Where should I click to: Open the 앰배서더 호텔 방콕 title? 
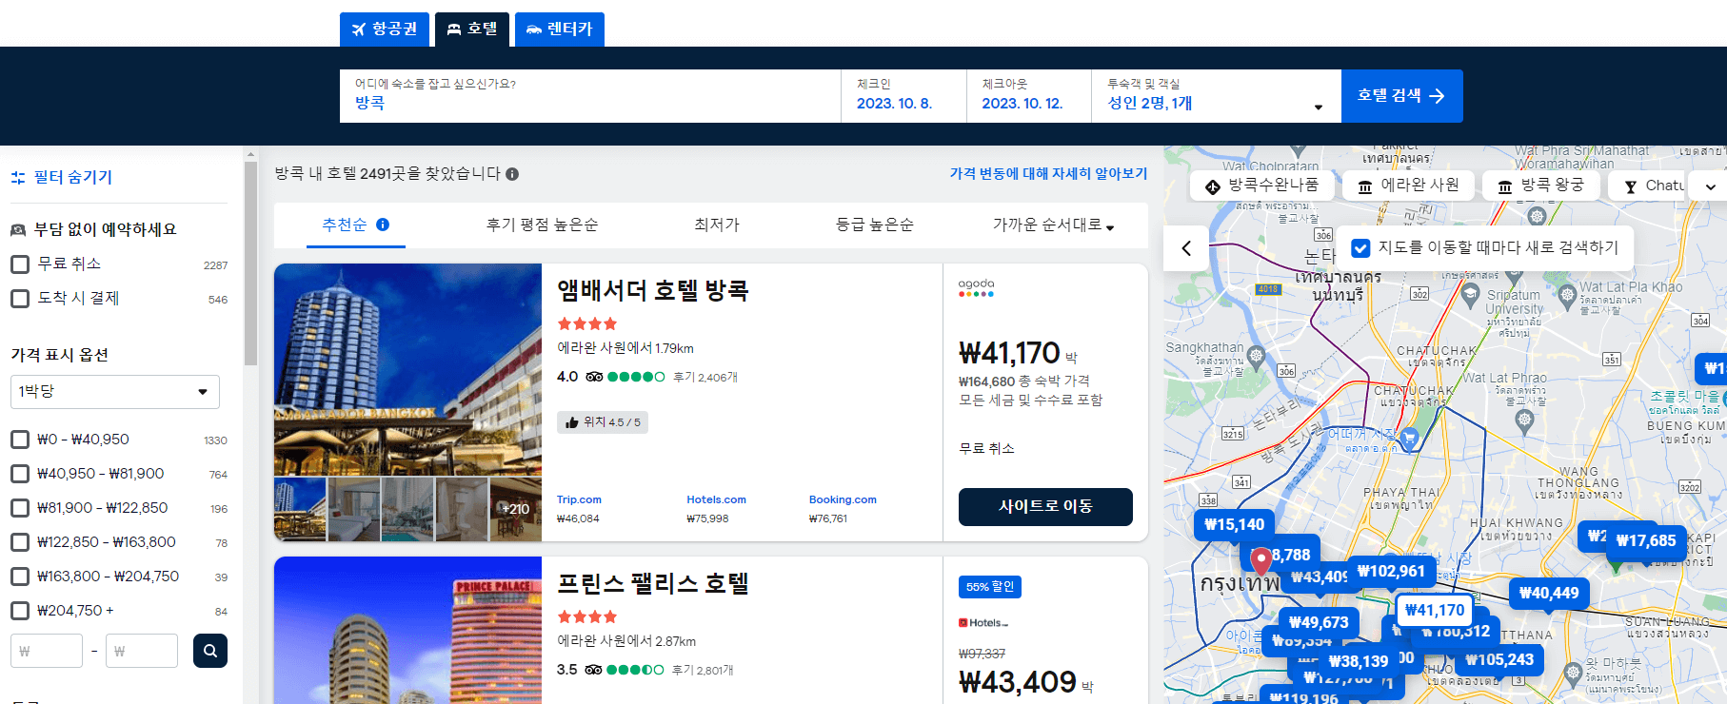pos(653,290)
